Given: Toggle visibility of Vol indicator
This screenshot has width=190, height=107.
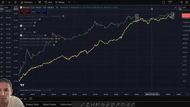Looking at the screenshot, I should 25,29.
